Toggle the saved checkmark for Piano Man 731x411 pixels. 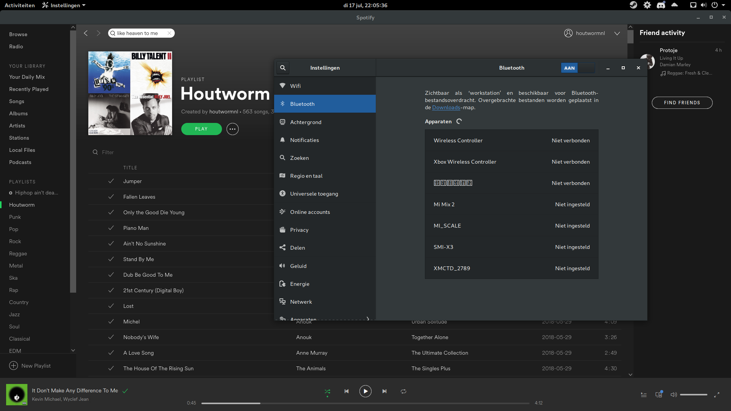click(x=111, y=228)
